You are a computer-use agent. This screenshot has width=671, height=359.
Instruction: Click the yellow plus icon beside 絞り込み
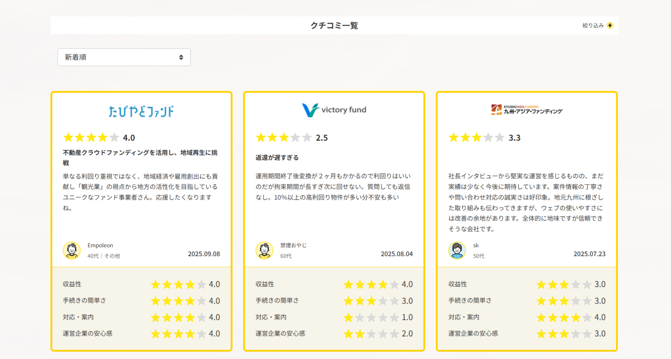pos(610,25)
